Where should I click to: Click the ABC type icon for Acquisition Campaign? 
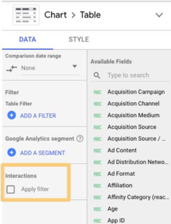tap(97, 92)
